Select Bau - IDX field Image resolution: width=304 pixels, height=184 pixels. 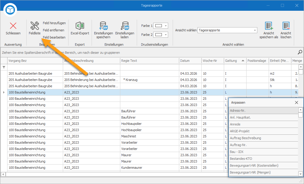(x=264, y=152)
